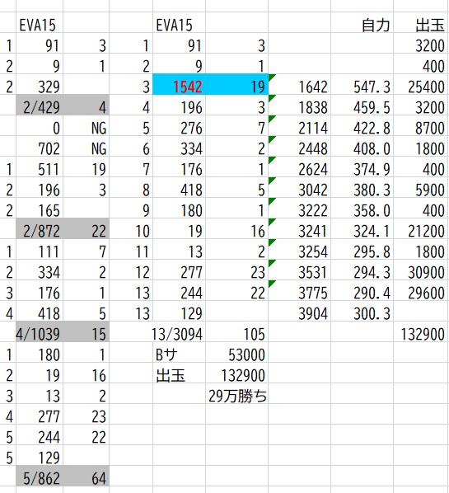Image resolution: width=449 pixels, height=493 pixels.
Task: Click the cell containing 29万勝ち
Action: tap(237, 396)
